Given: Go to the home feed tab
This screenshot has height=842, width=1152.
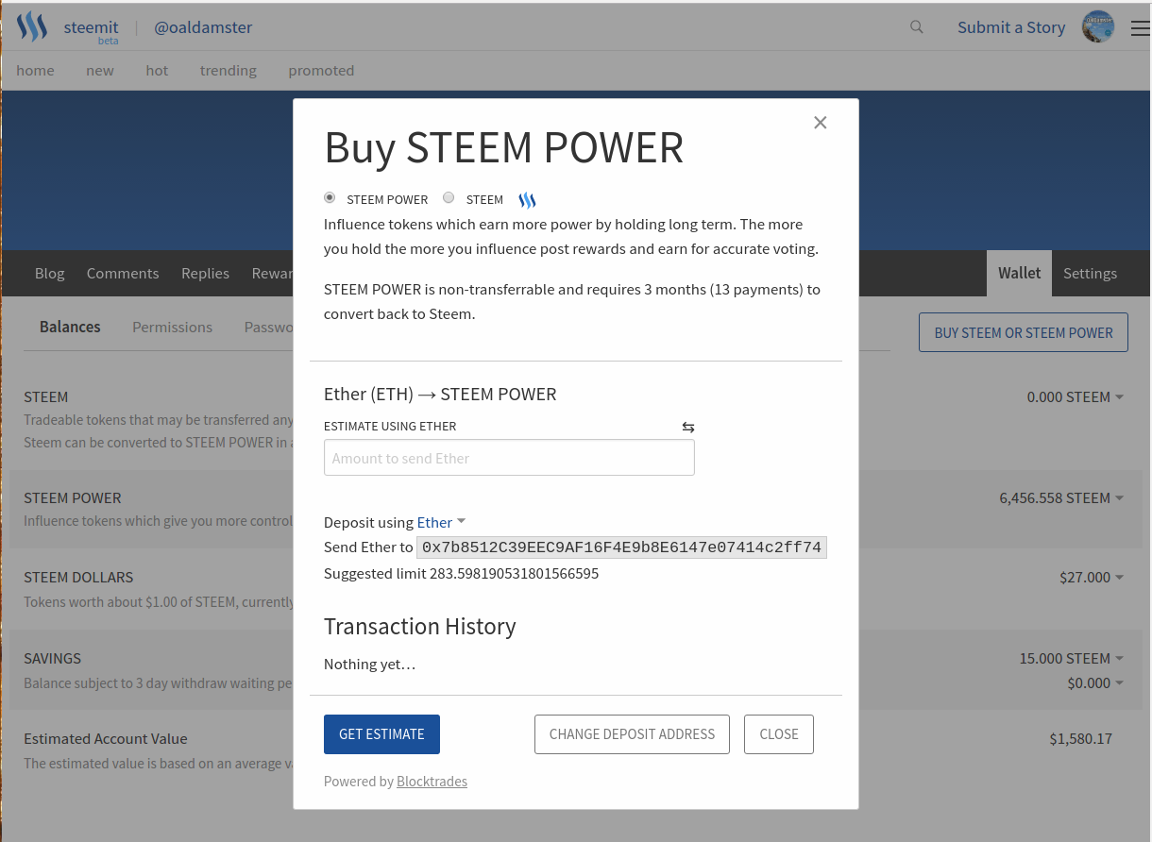Looking at the screenshot, I should coord(35,71).
